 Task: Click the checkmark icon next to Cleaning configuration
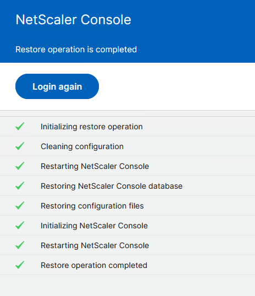click(20, 146)
